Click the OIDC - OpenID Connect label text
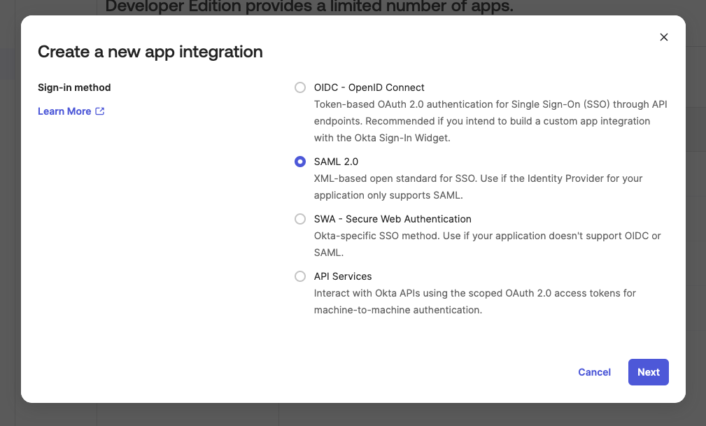Image resolution: width=706 pixels, height=426 pixels. [x=369, y=87]
